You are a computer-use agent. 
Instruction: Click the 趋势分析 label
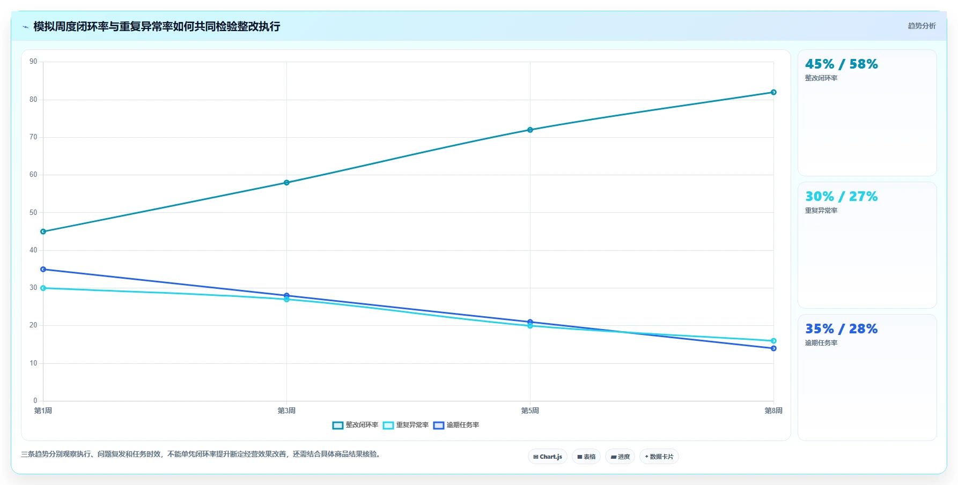(x=922, y=26)
